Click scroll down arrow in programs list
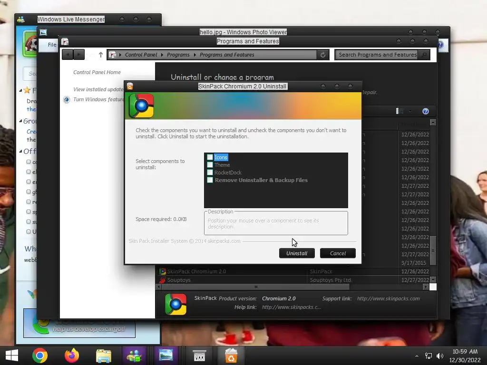 (x=433, y=279)
